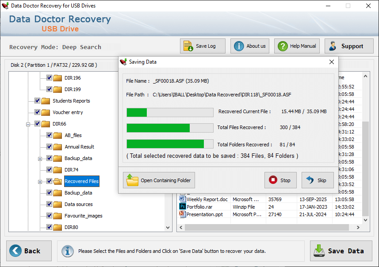Click the Support person icon
379x267 pixels.
[x=333, y=46]
